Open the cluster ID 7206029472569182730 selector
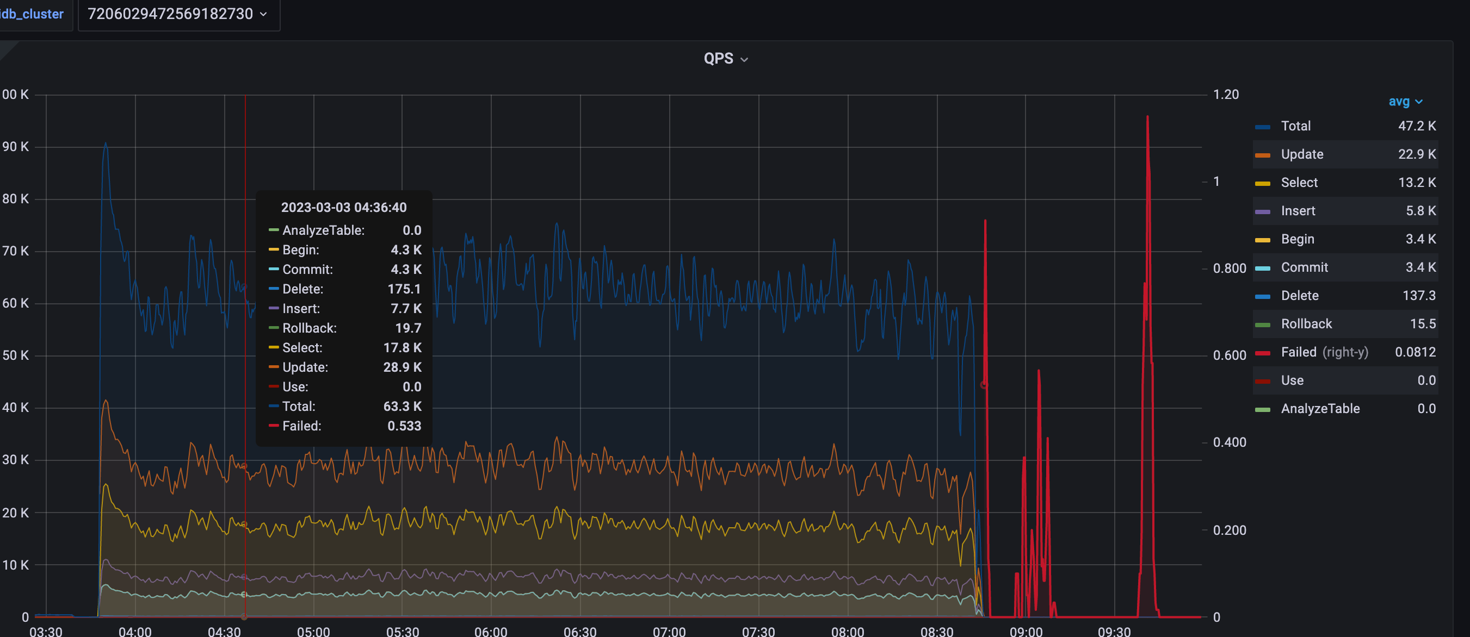This screenshot has height=637, width=1470. [x=178, y=14]
